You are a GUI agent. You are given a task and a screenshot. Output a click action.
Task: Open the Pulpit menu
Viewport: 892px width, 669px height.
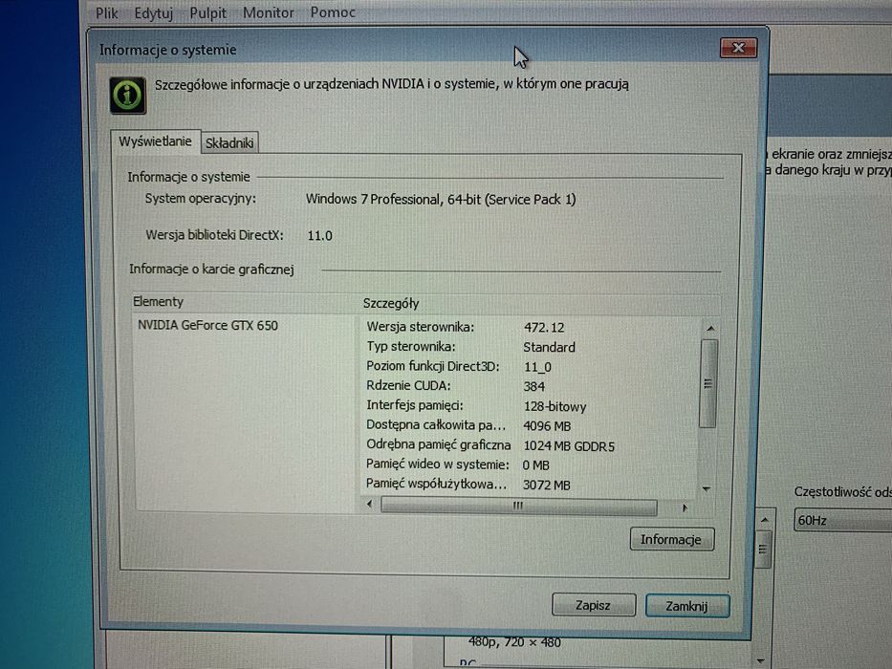207,12
